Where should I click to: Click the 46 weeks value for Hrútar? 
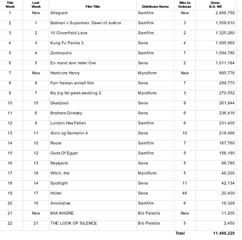pyautogui.click(x=184, y=193)
